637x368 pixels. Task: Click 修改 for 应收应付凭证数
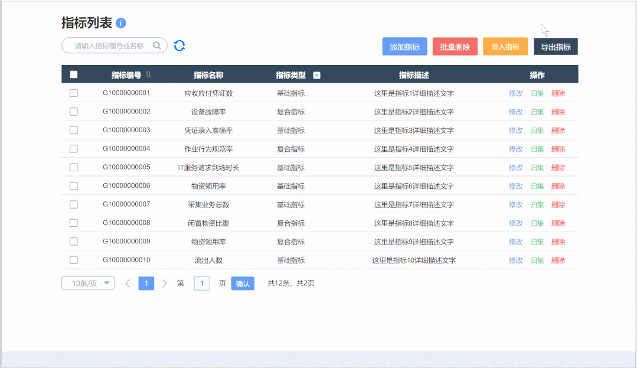click(515, 93)
